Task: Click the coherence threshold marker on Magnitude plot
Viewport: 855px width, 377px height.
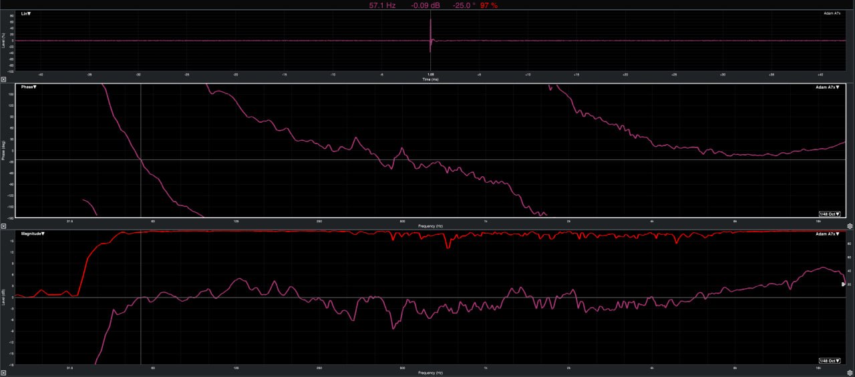Action: pos(844,284)
